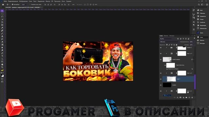Open the Opacity value dropdown
Viewport: 209px width, 117px height.
(x=194, y=42)
